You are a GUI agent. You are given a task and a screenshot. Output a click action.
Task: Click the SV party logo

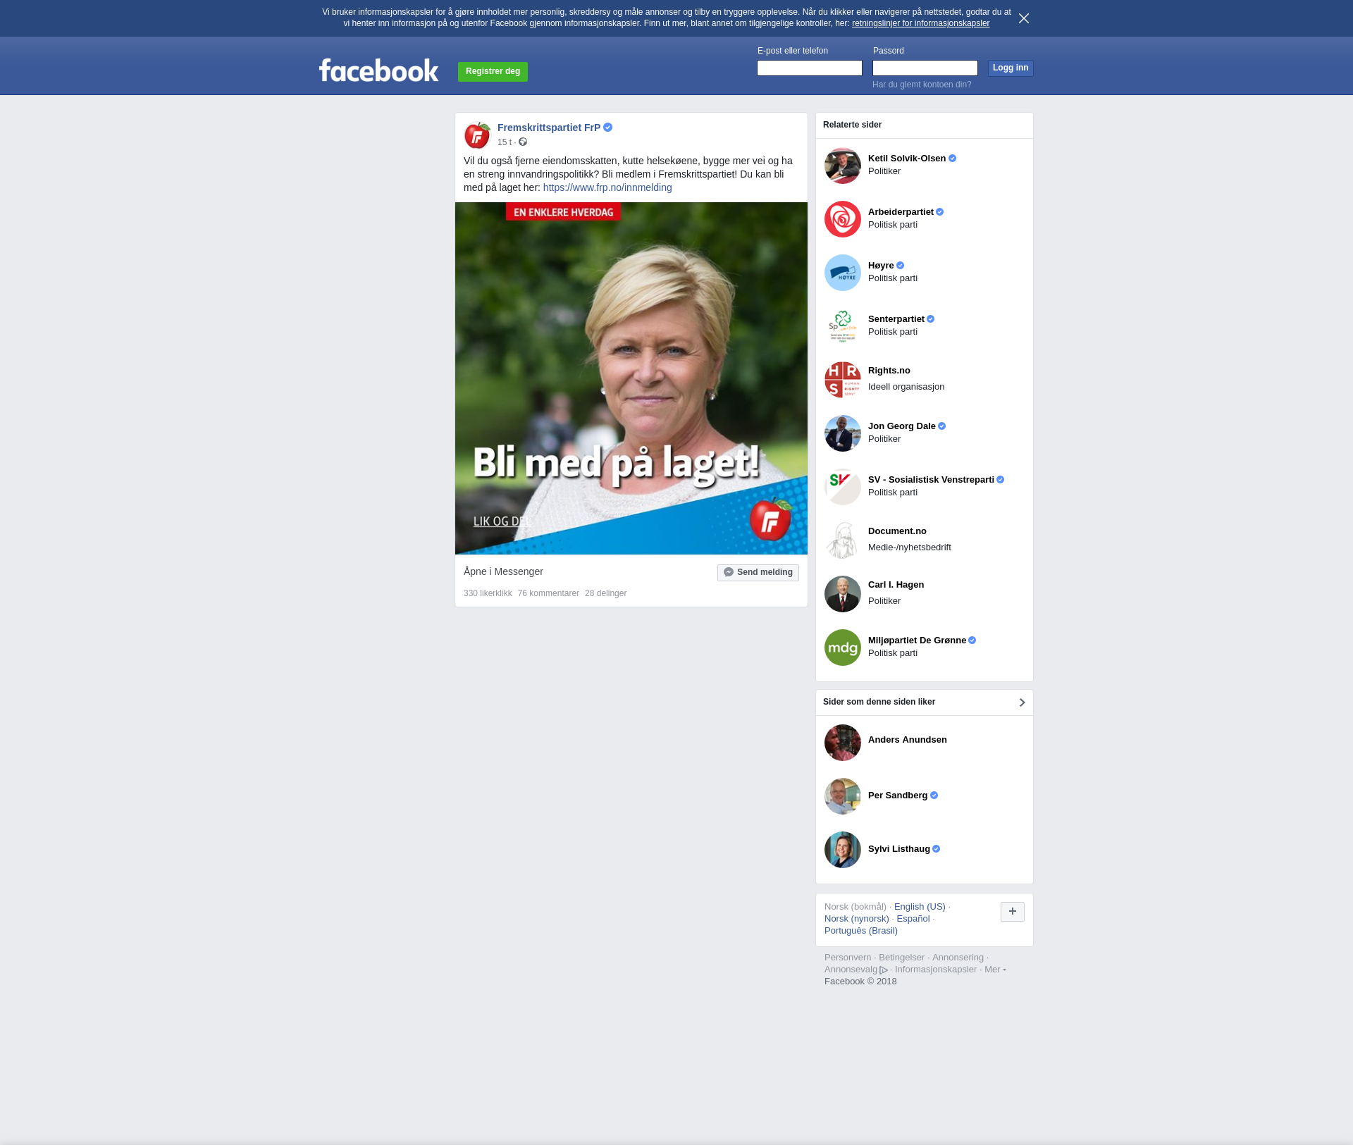point(843,487)
